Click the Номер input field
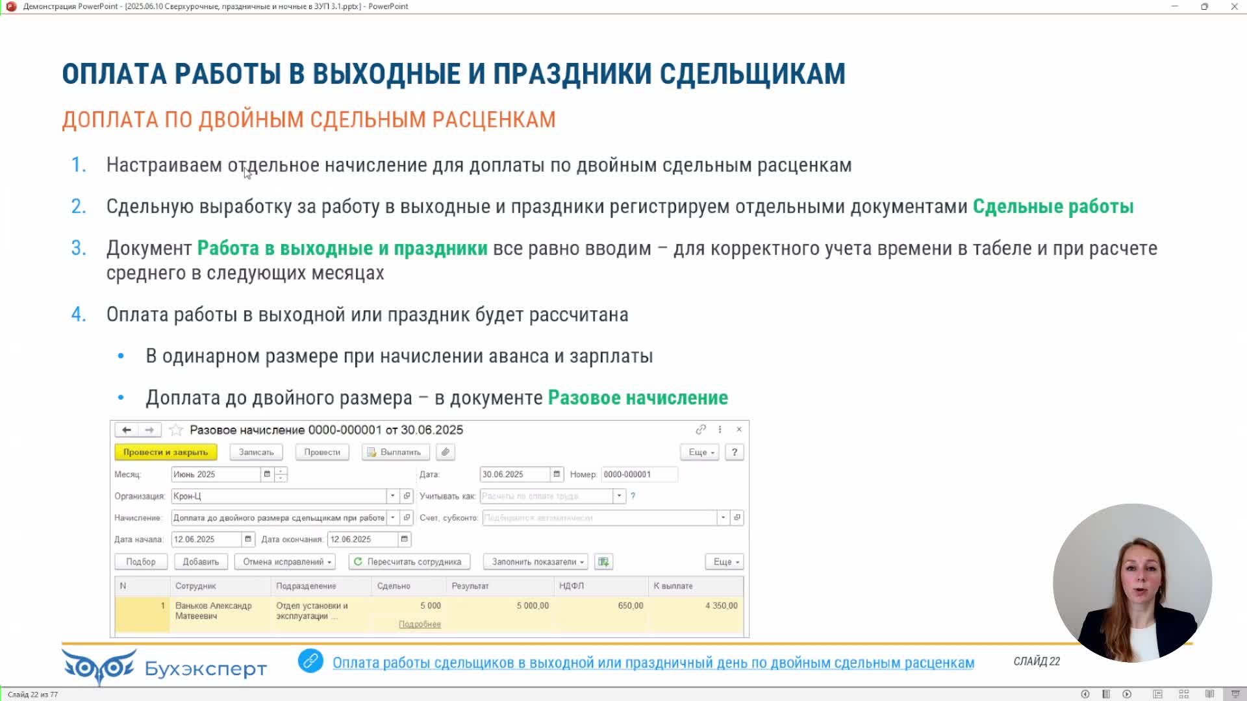1247x701 pixels. tap(639, 474)
